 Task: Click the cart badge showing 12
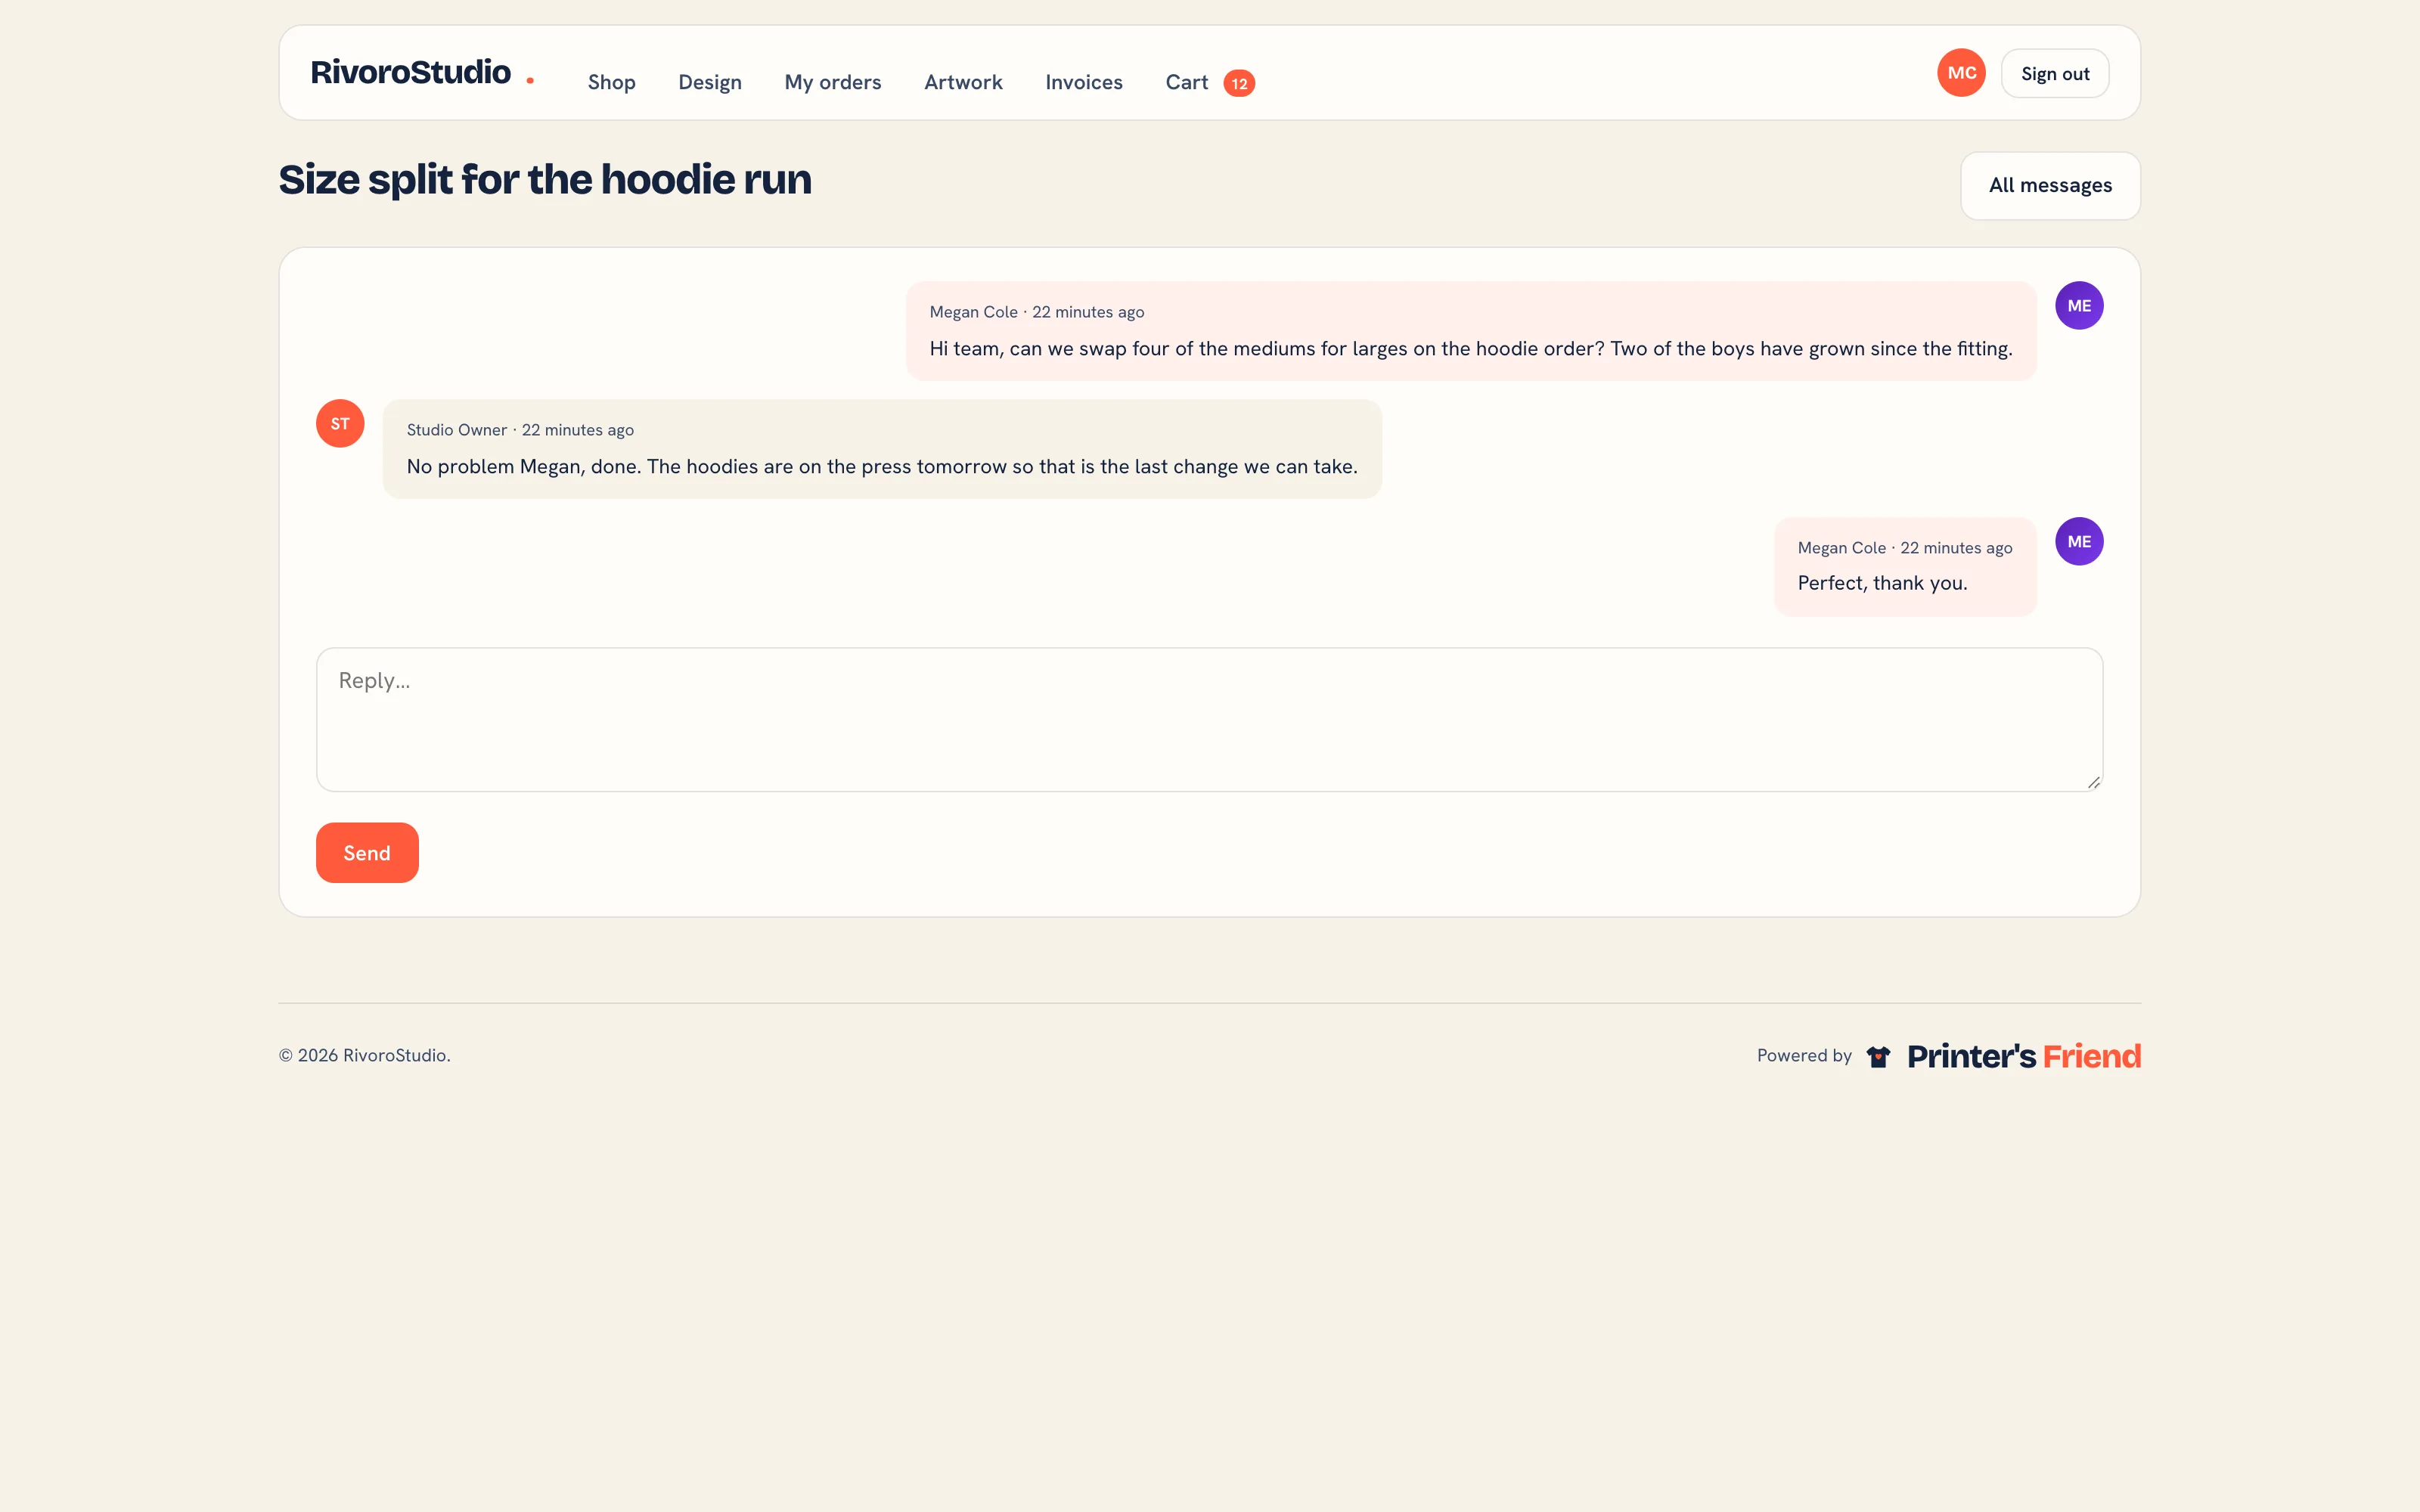pos(1239,83)
